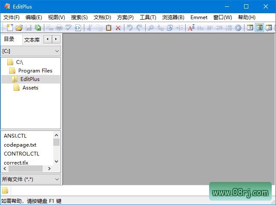
Task: Click the ABC spell check icon
Action: (69, 28)
